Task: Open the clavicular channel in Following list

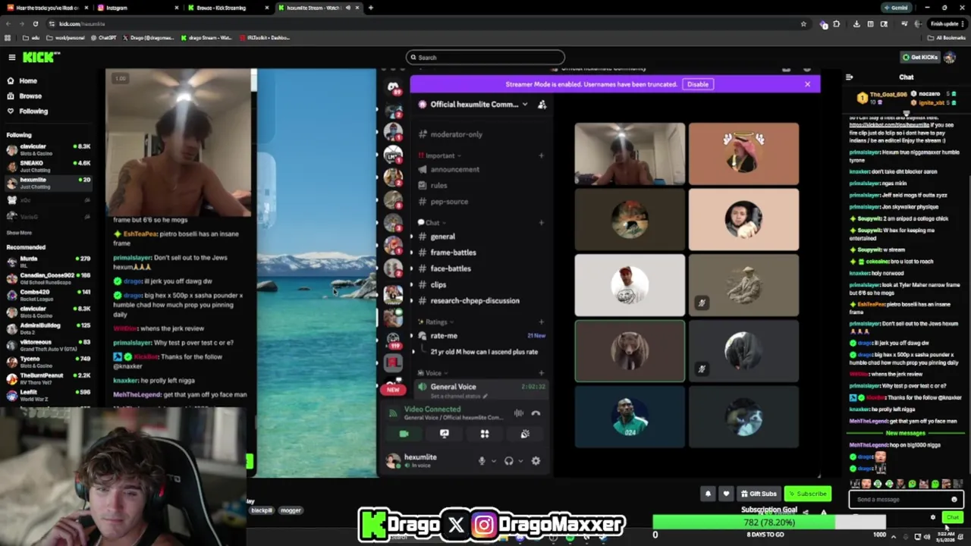Action: click(x=49, y=149)
